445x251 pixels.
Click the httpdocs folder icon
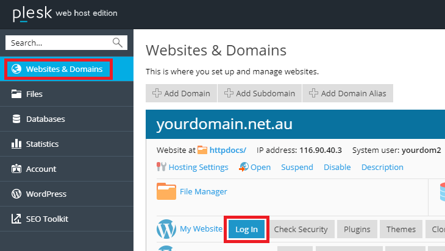pos(202,150)
